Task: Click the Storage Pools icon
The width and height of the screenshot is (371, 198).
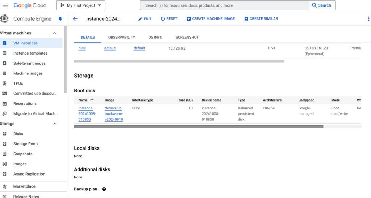Action: (4, 144)
